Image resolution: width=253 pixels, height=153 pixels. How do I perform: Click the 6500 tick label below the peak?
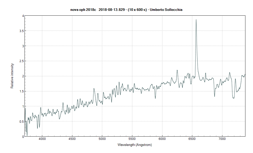tap(192, 139)
